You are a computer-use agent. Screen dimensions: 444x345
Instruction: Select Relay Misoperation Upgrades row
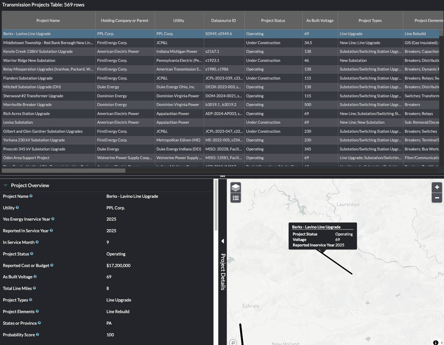(221, 69)
